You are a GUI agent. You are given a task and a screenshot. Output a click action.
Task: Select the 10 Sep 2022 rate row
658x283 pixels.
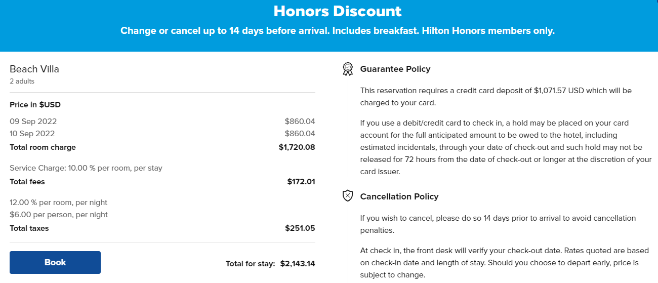point(162,134)
